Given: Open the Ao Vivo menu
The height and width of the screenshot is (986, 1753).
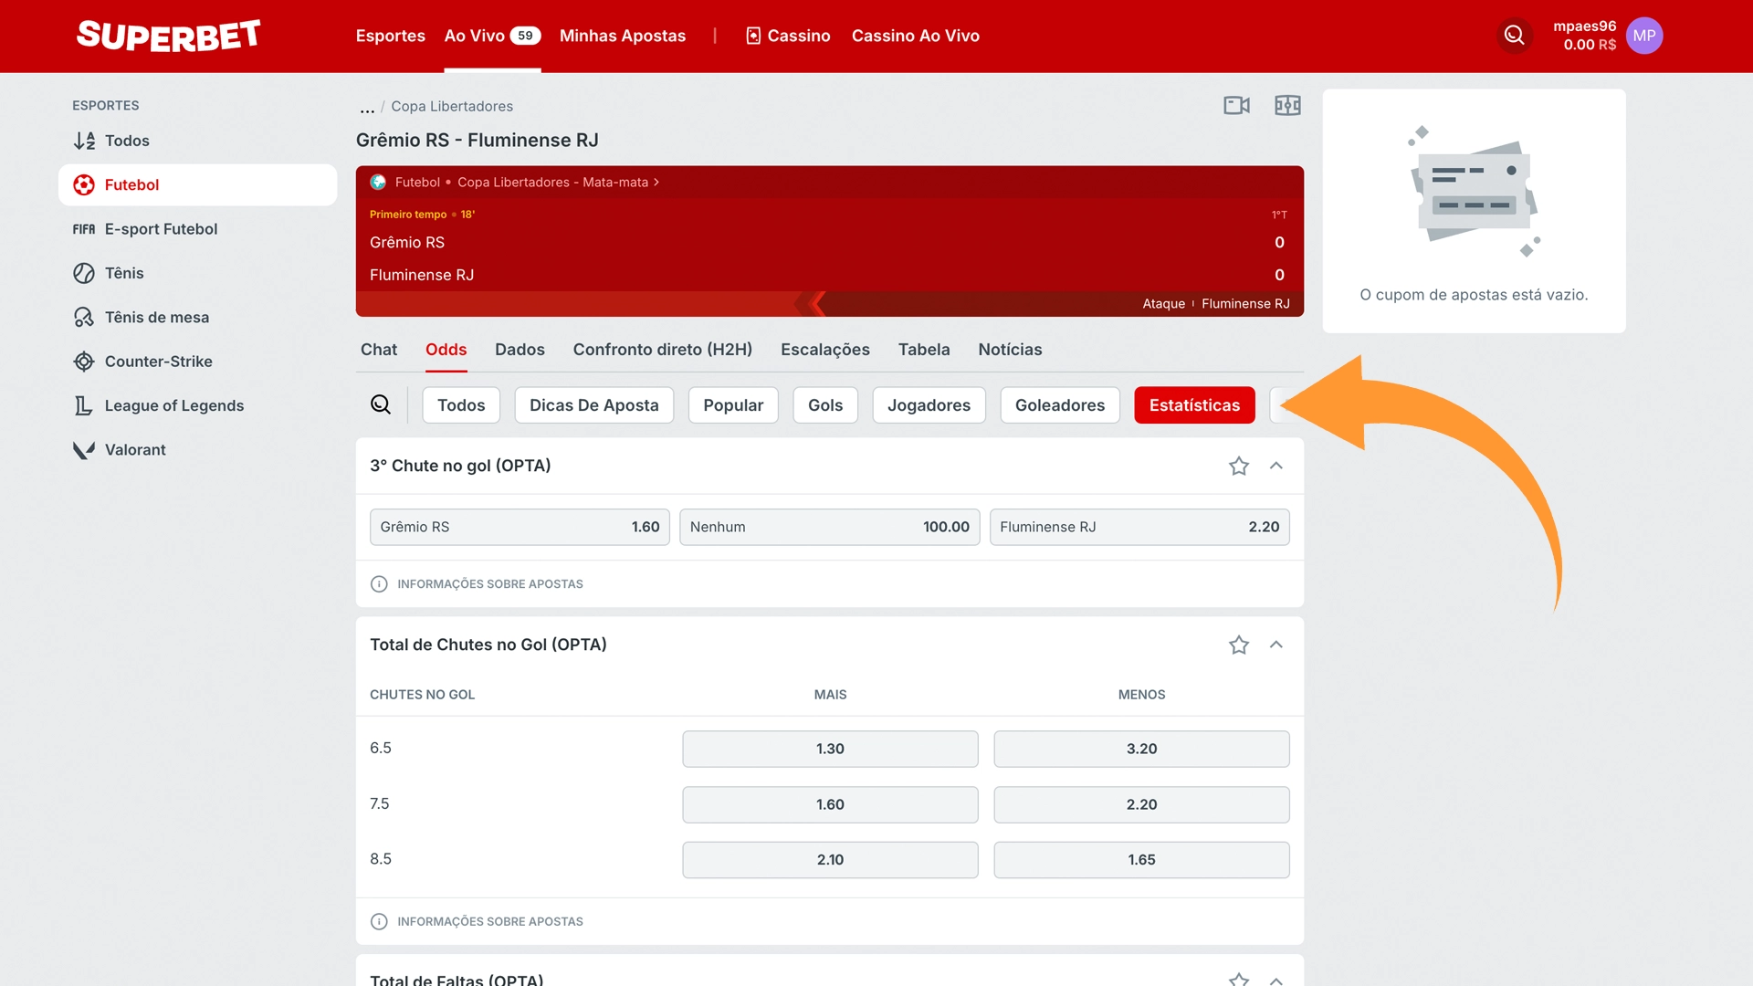Looking at the screenshot, I should click(x=492, y=36).
